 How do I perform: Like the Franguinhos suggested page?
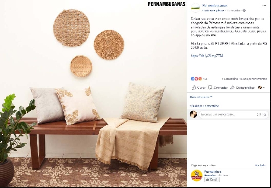(x=212, y=180)
